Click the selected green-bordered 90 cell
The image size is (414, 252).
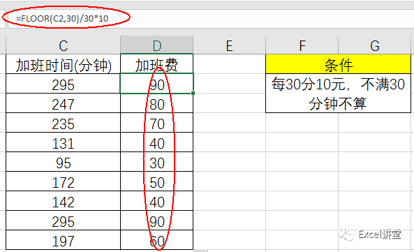click(x=157, y=84)
